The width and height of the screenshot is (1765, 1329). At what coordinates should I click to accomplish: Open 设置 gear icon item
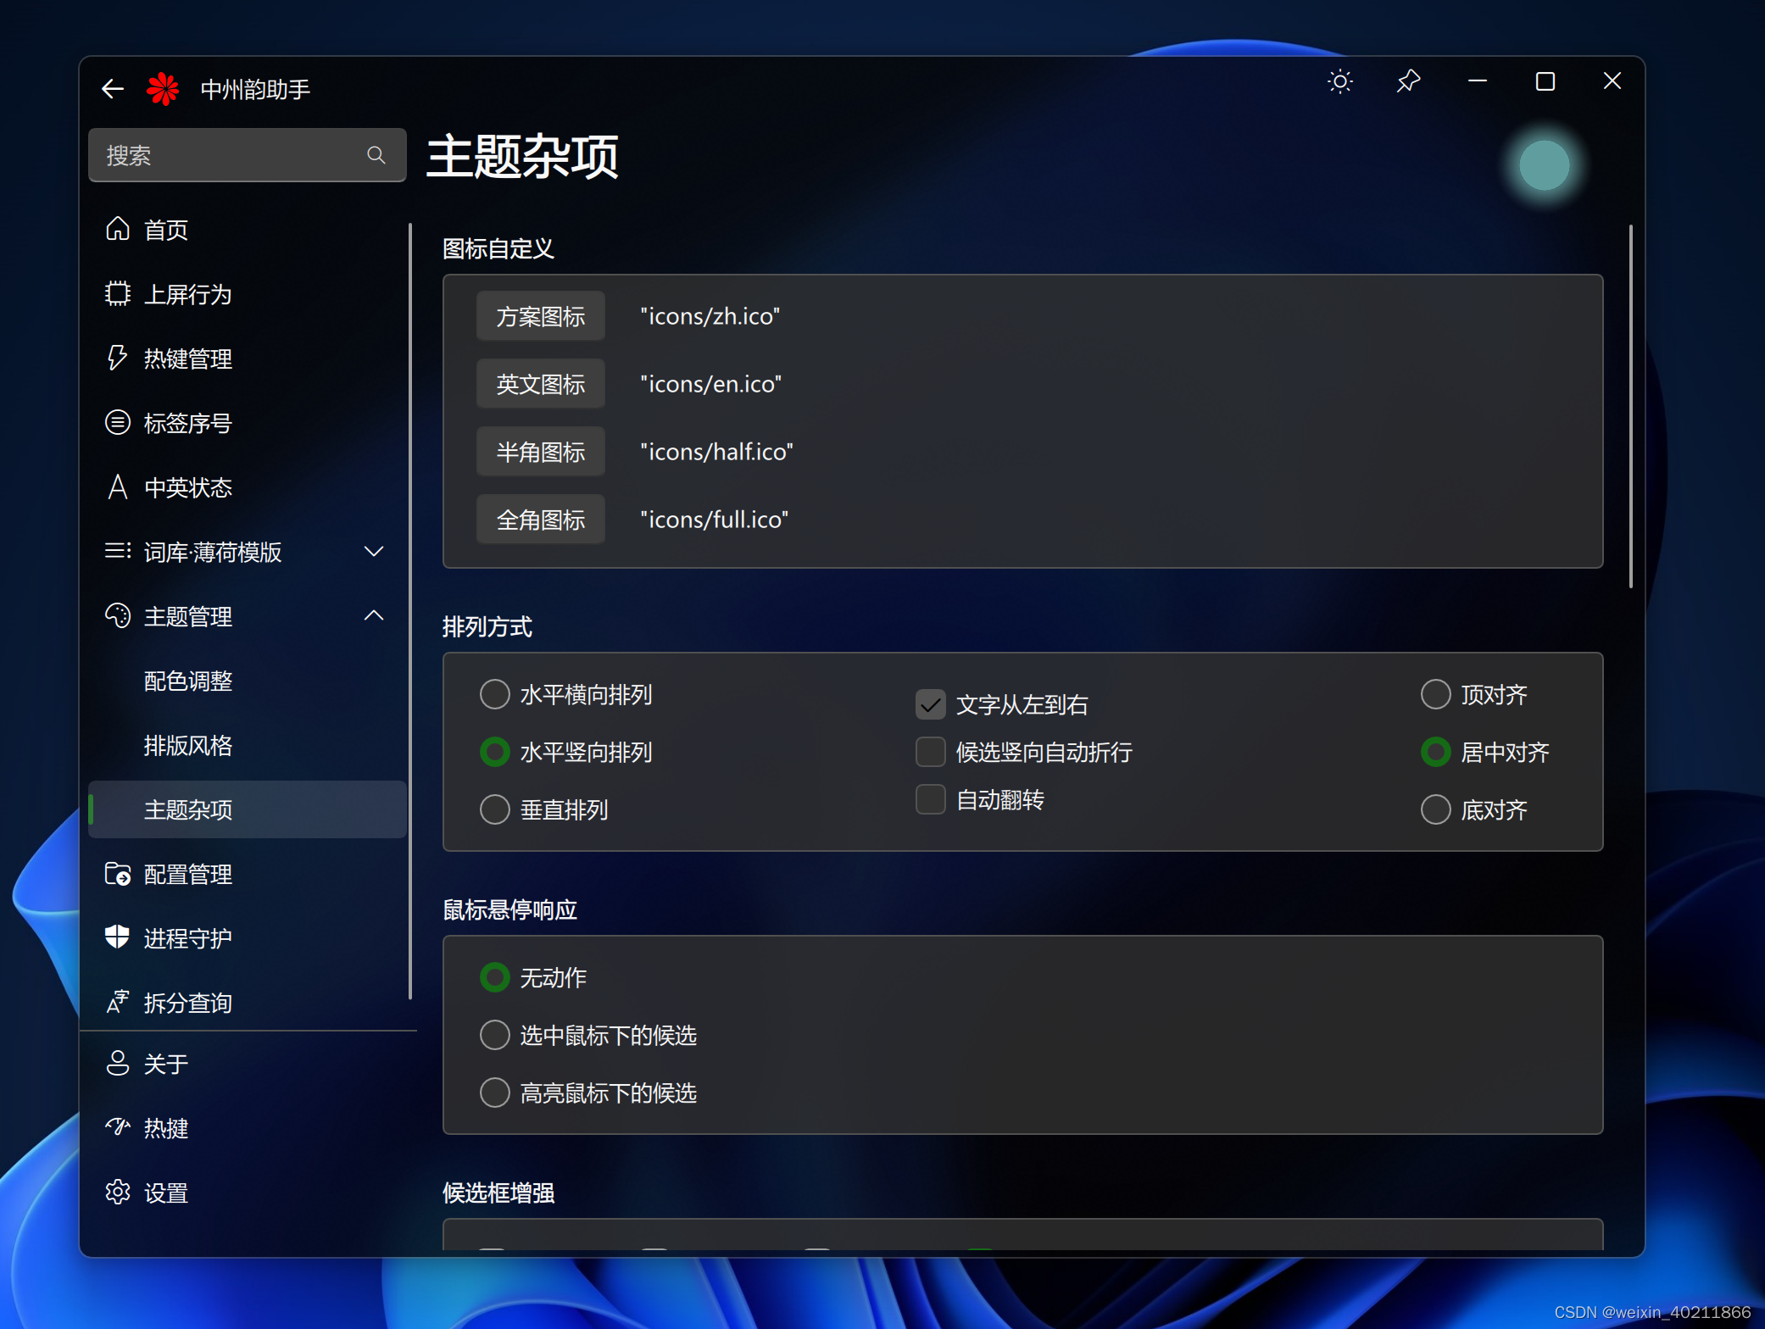pyautogui.click(x=118, y=1192)
